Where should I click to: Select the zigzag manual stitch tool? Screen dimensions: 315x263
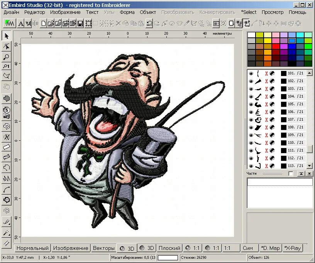7,178
